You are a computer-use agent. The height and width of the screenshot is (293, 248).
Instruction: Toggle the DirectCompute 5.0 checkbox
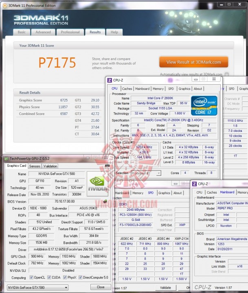(x=80, y=278)
